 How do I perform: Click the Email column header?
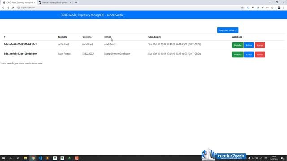pyautogui.click(x=108, y=37)
